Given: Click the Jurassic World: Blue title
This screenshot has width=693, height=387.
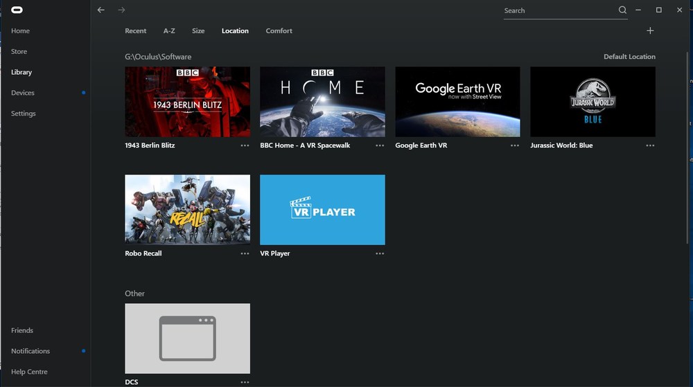Looking at the screenshot, I should pos(561,145).
